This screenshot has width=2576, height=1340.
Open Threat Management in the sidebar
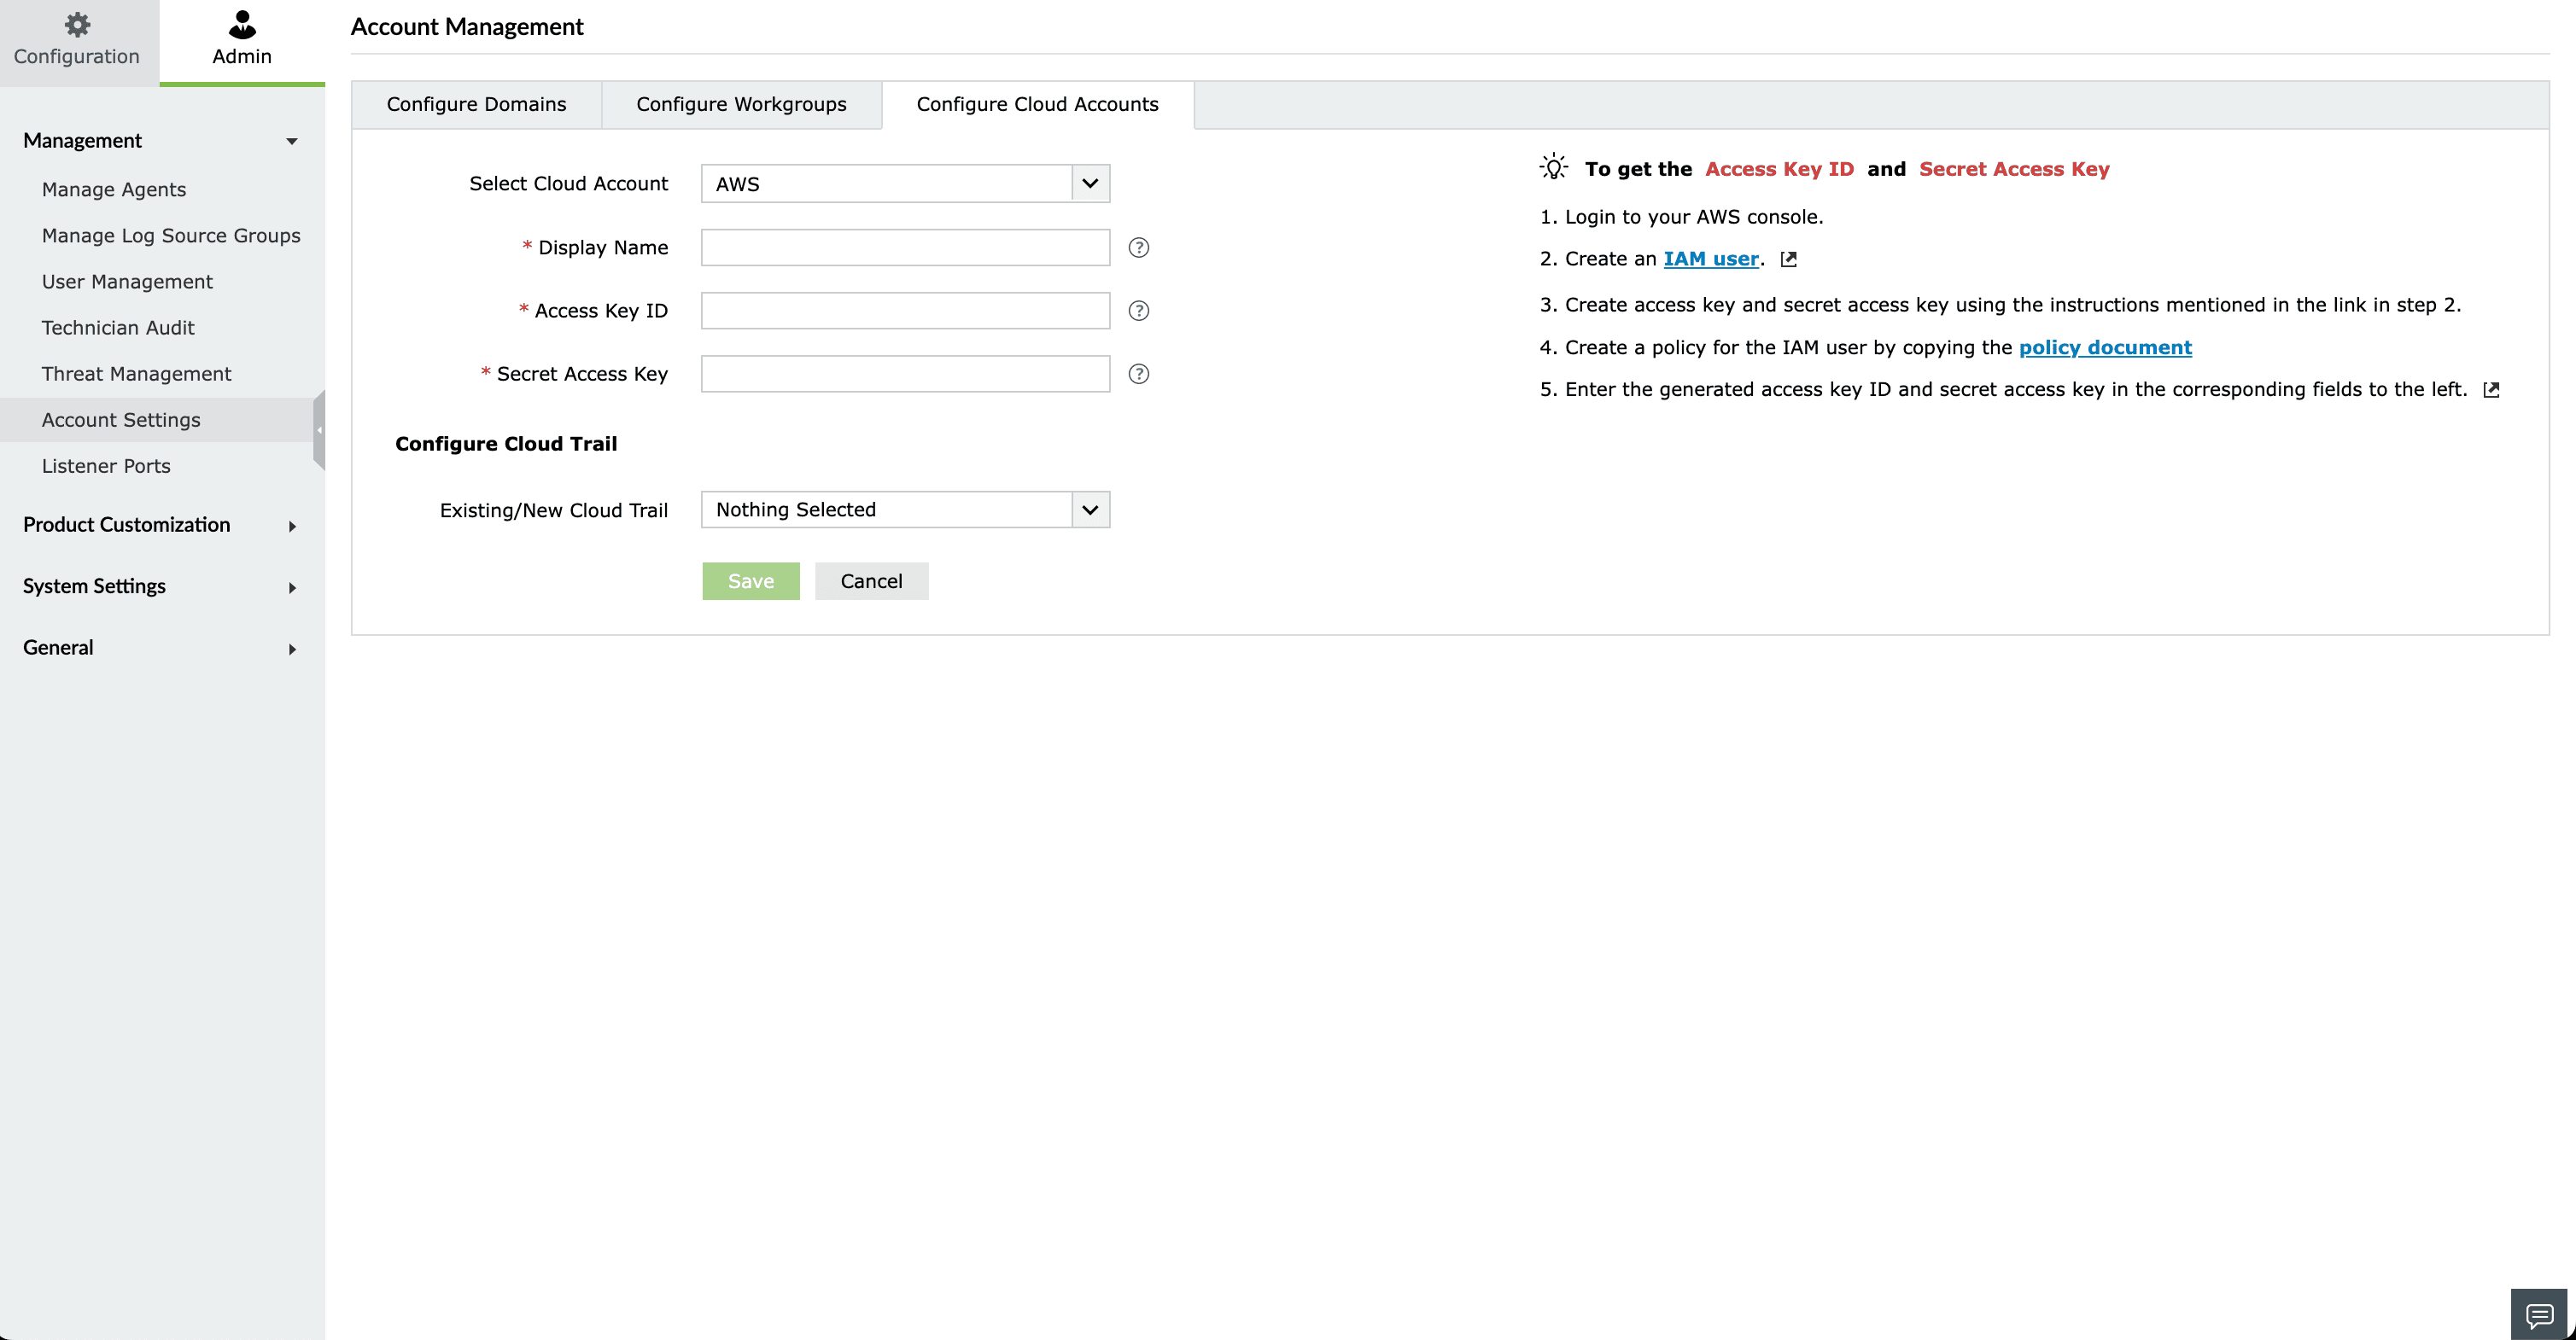pyautogui.click(x=136, y=374)
